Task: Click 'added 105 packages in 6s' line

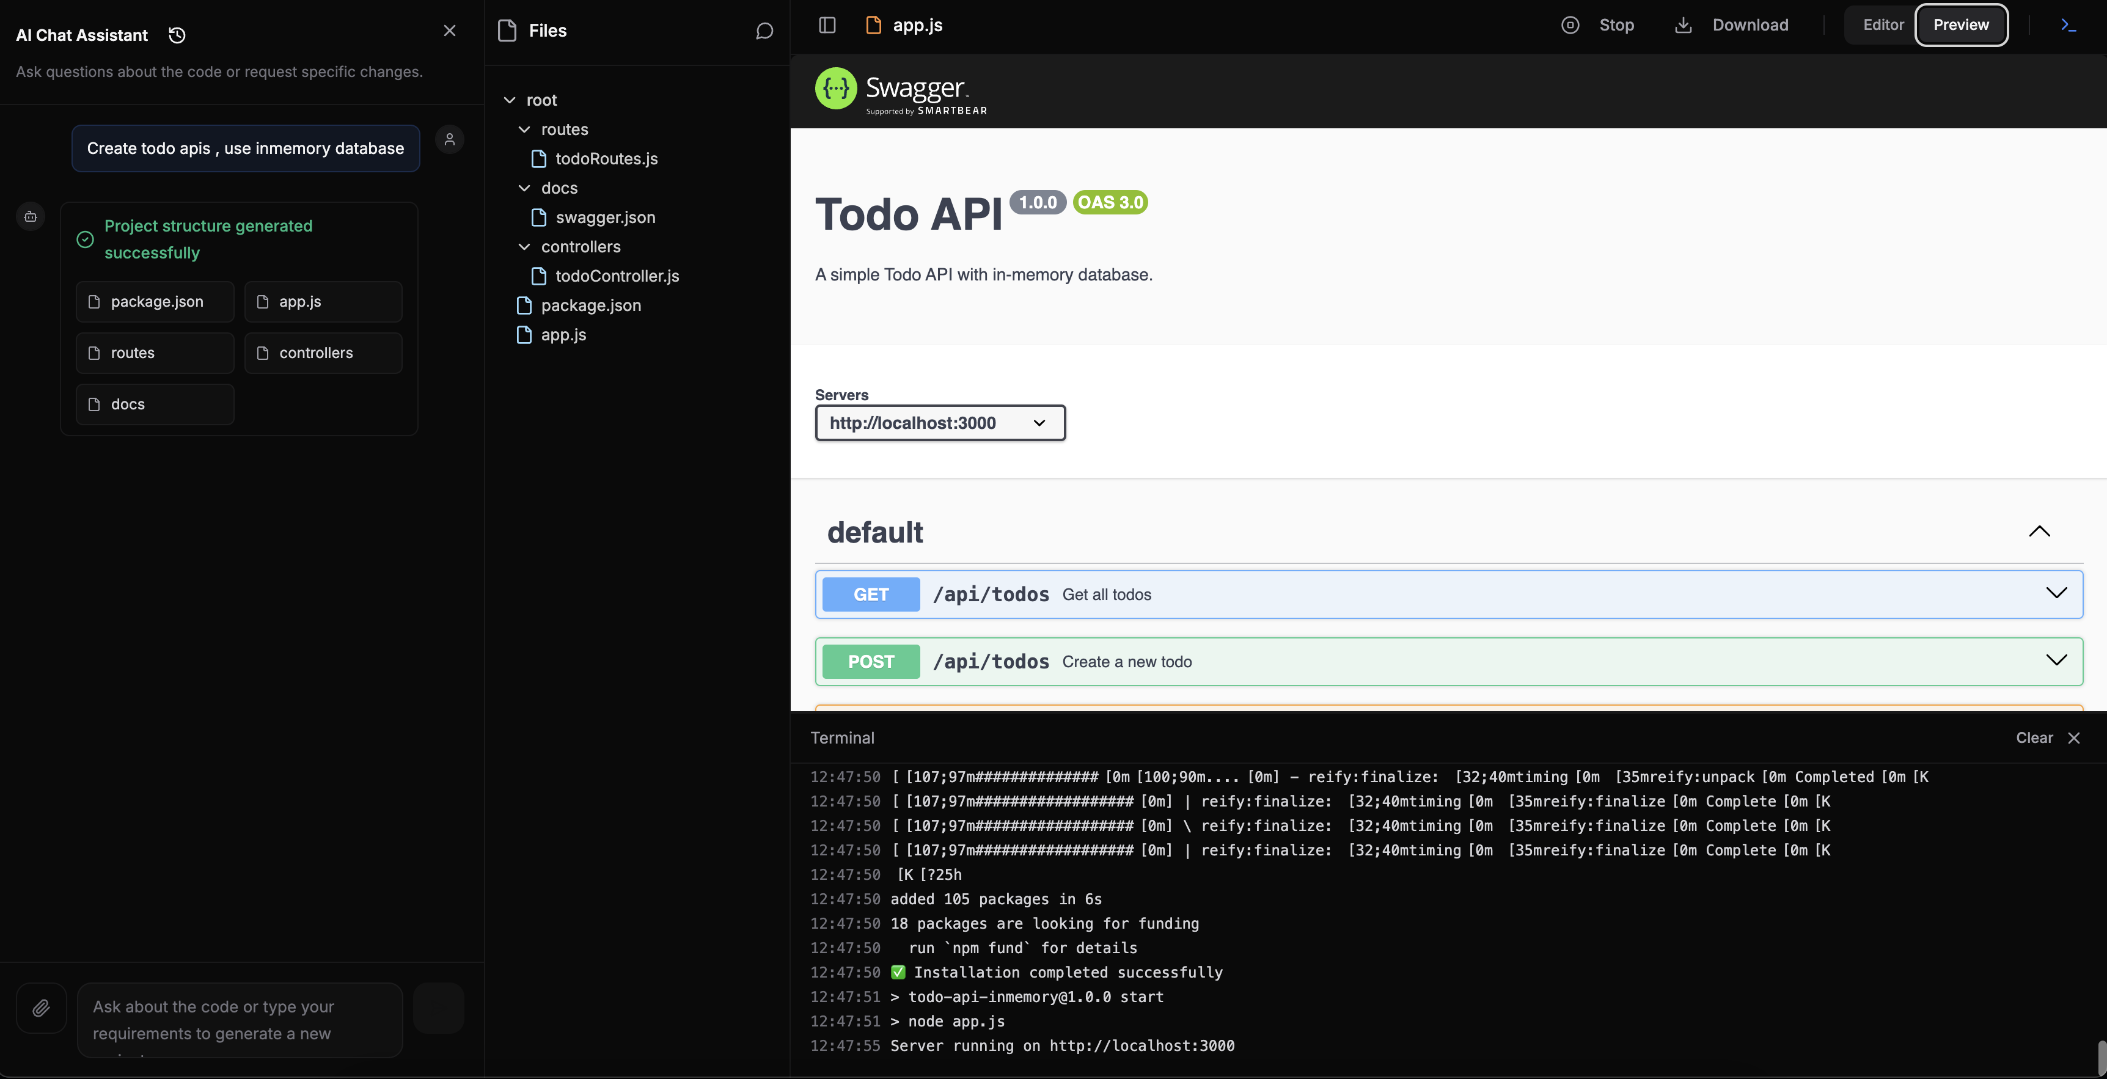Action: (995, 899)
